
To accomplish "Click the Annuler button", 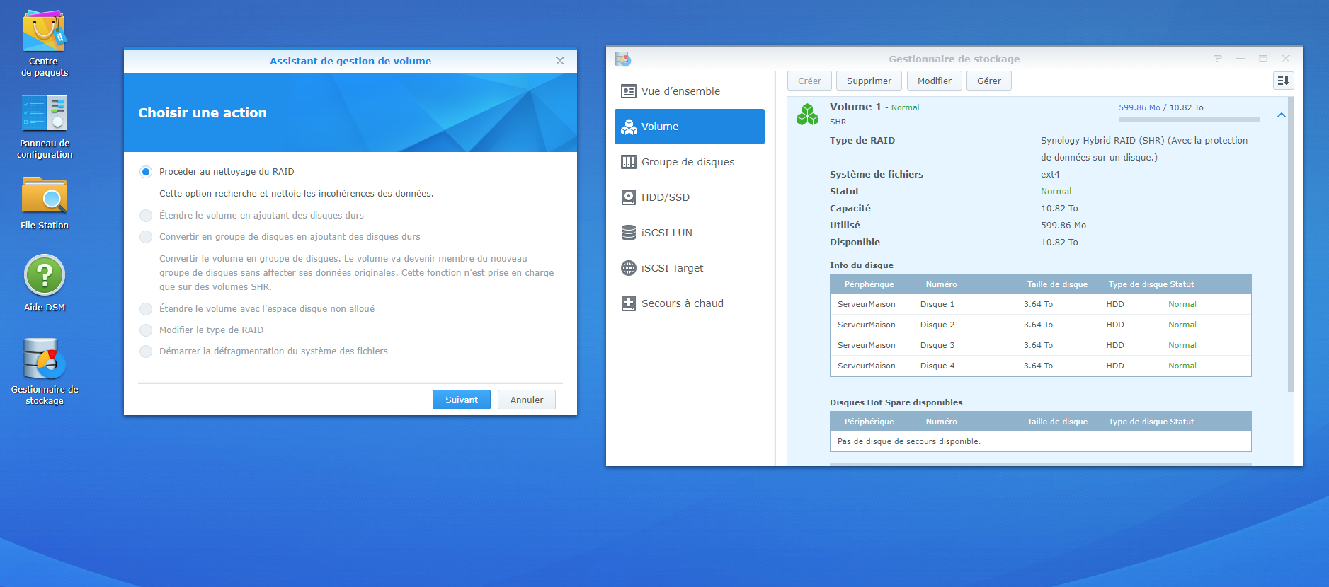I will [527, 400].
